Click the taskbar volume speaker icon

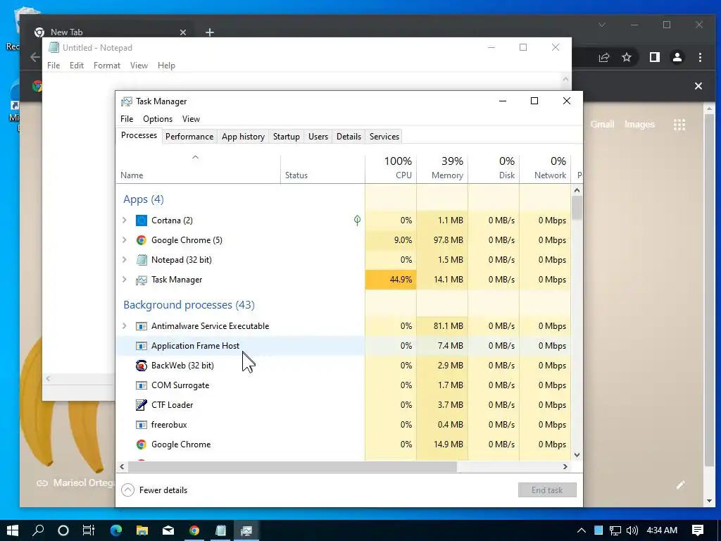click(632, 530)
